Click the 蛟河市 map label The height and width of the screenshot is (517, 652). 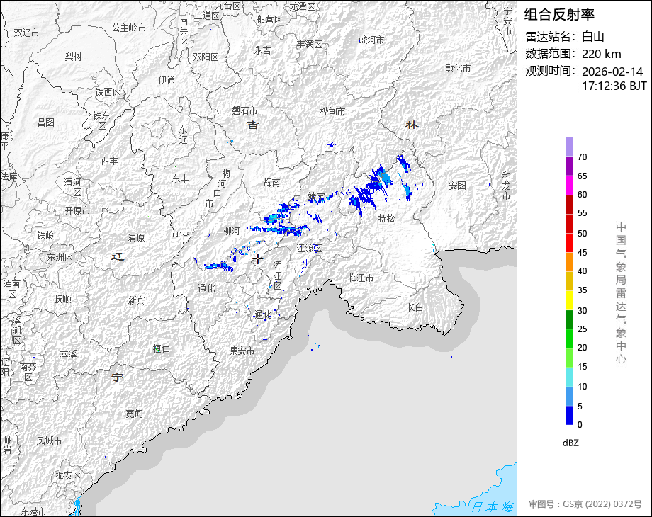point(371,40)
